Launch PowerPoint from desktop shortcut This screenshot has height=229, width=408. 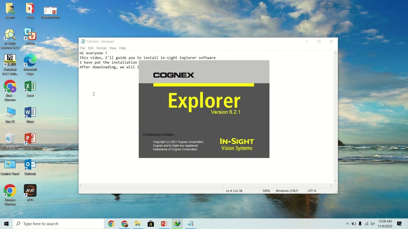click(x=30, y=141)
